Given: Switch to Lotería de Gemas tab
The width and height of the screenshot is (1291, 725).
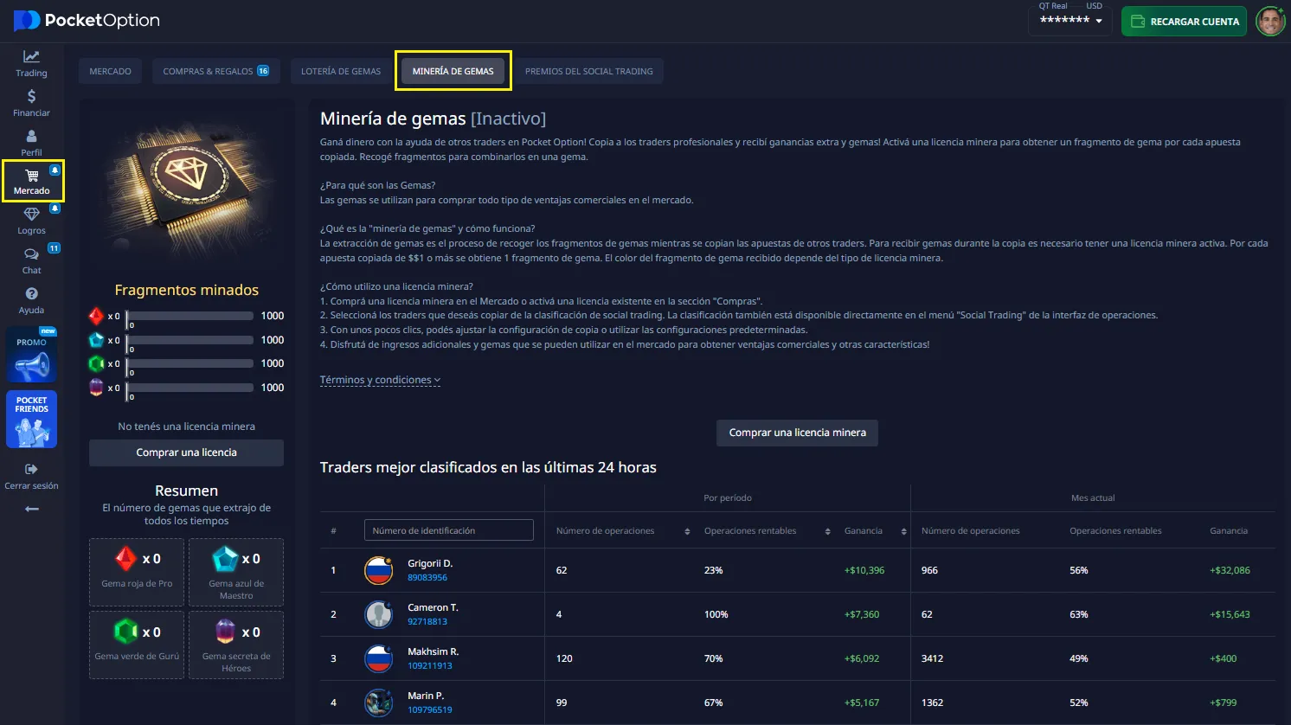Looking at the screenshot, I should coord(340,71).
